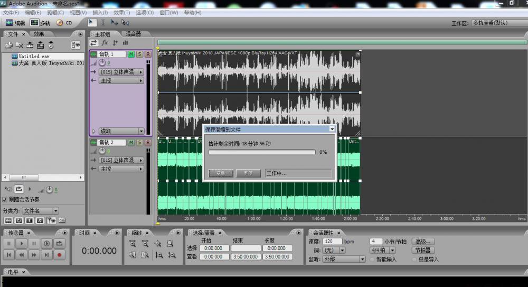Solo track 音轨 1
Image resolution: width=528 pixels, height=287 pixels.
tap(139, 54)
